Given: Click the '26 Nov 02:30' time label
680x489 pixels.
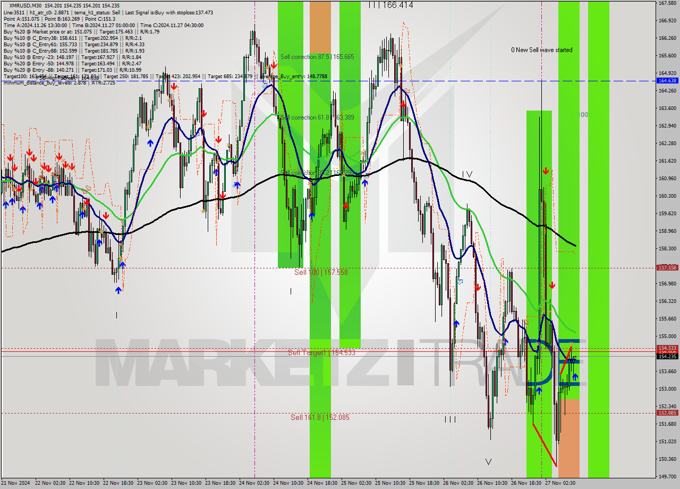Looking at the screenshot, I should pyautogui.click(x=458, y=483).
